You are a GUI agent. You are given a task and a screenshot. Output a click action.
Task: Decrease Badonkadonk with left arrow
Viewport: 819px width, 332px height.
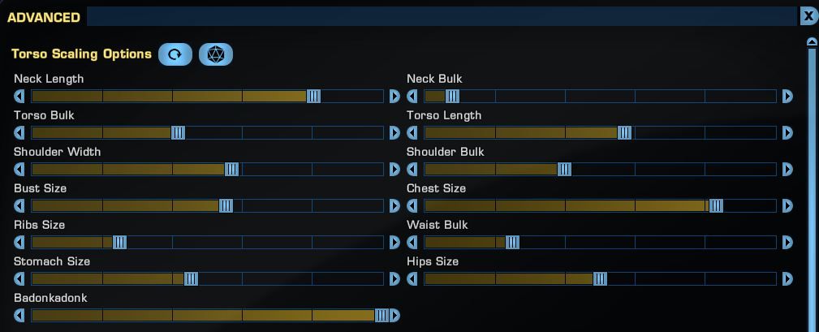click(19, 315)
